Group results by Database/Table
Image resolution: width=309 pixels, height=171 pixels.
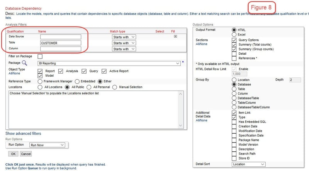[234, 98]
